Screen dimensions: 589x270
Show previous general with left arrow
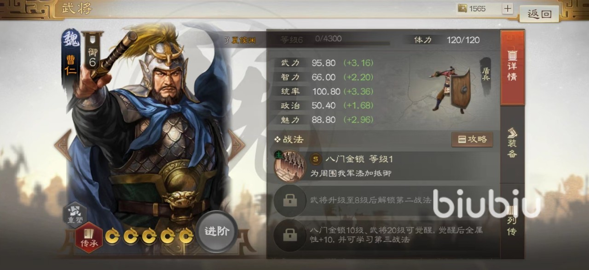[63, 145]
